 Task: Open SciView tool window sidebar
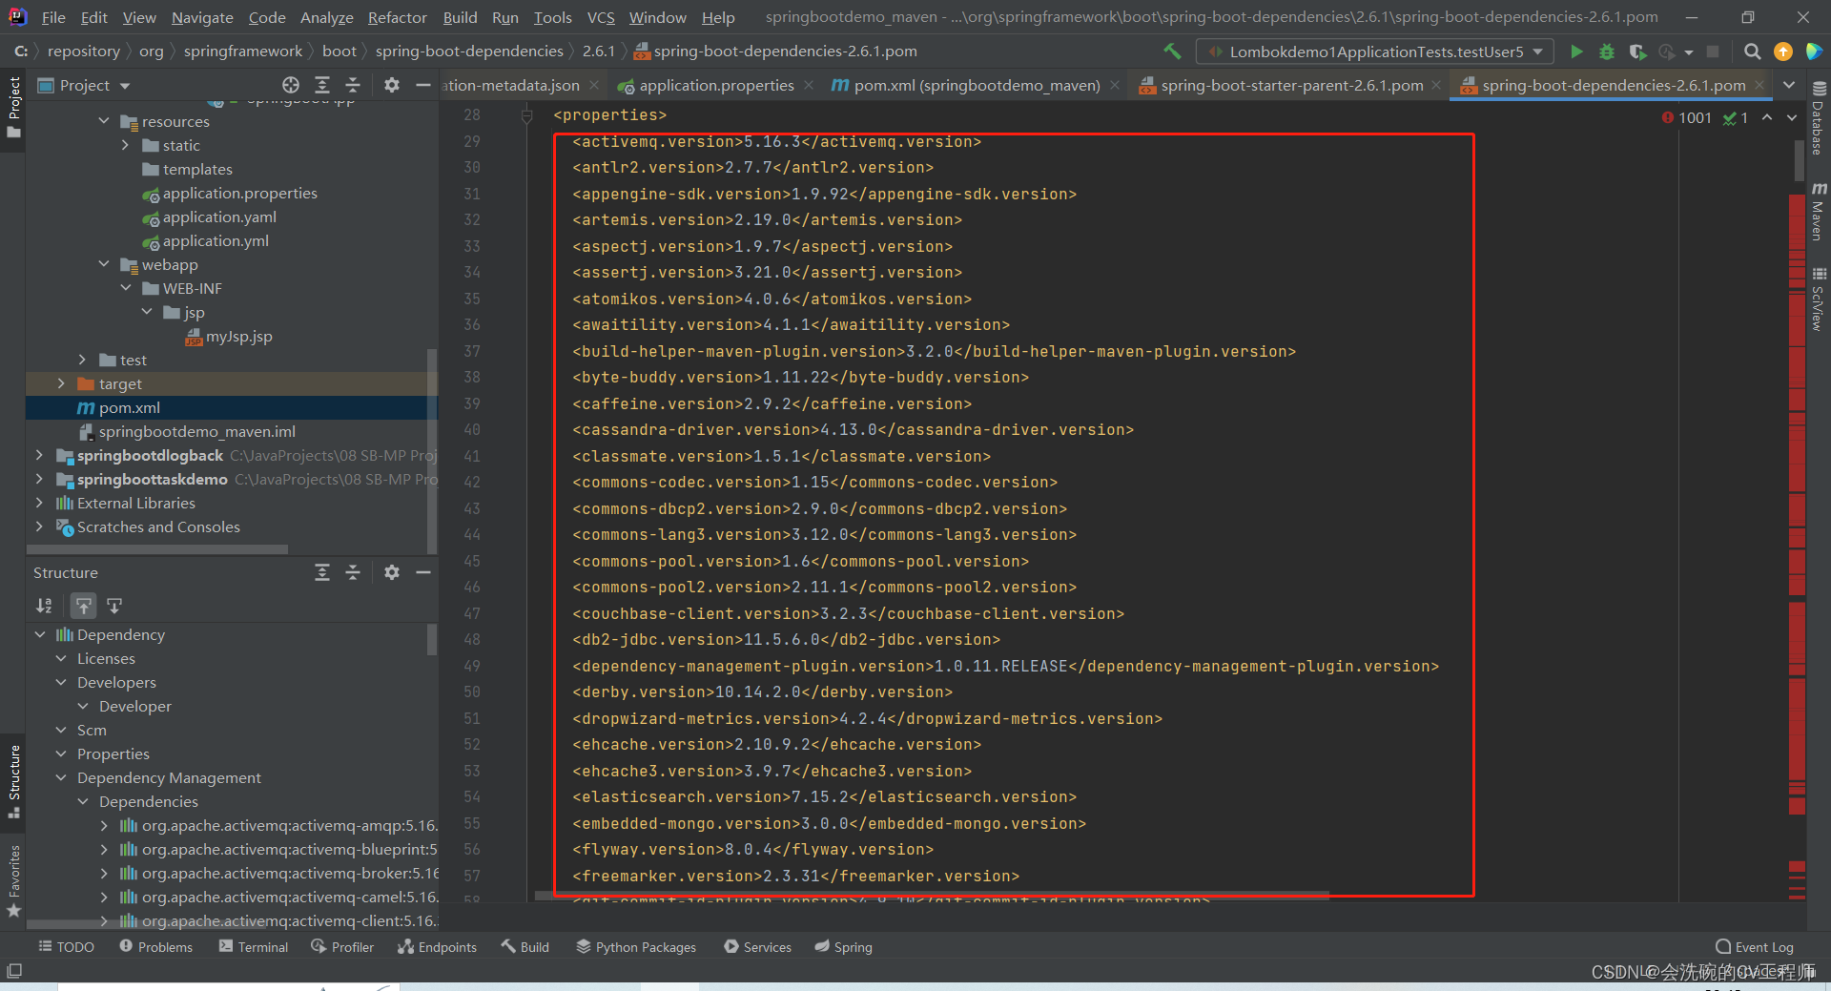click(x=1819, y=299)
